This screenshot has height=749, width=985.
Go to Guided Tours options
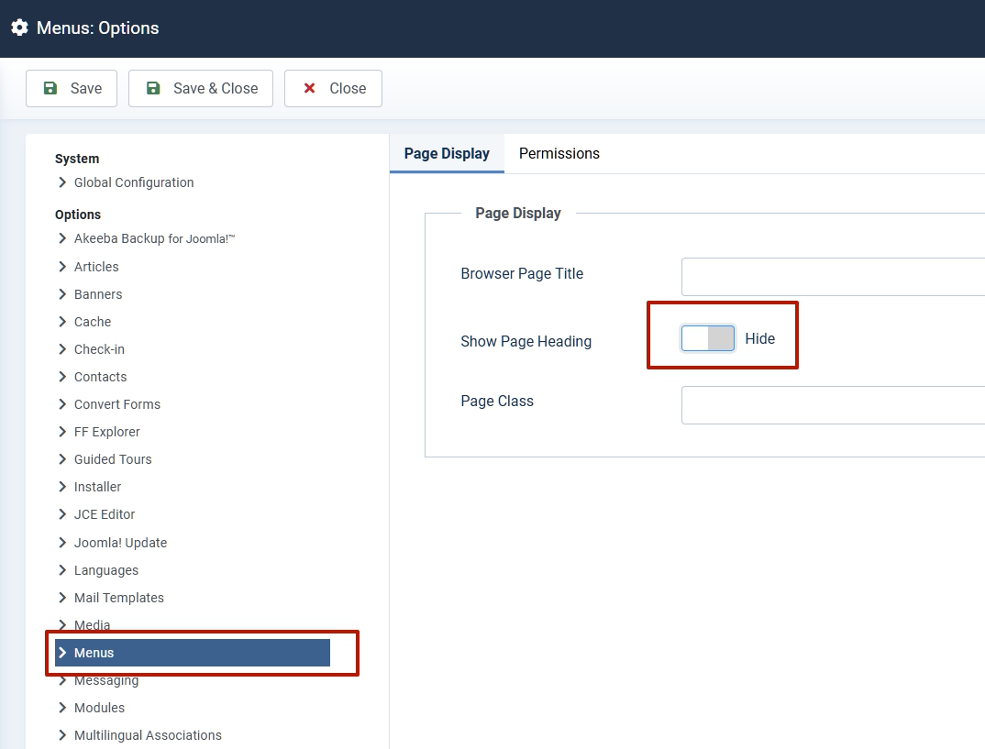[x=113, y=459]
